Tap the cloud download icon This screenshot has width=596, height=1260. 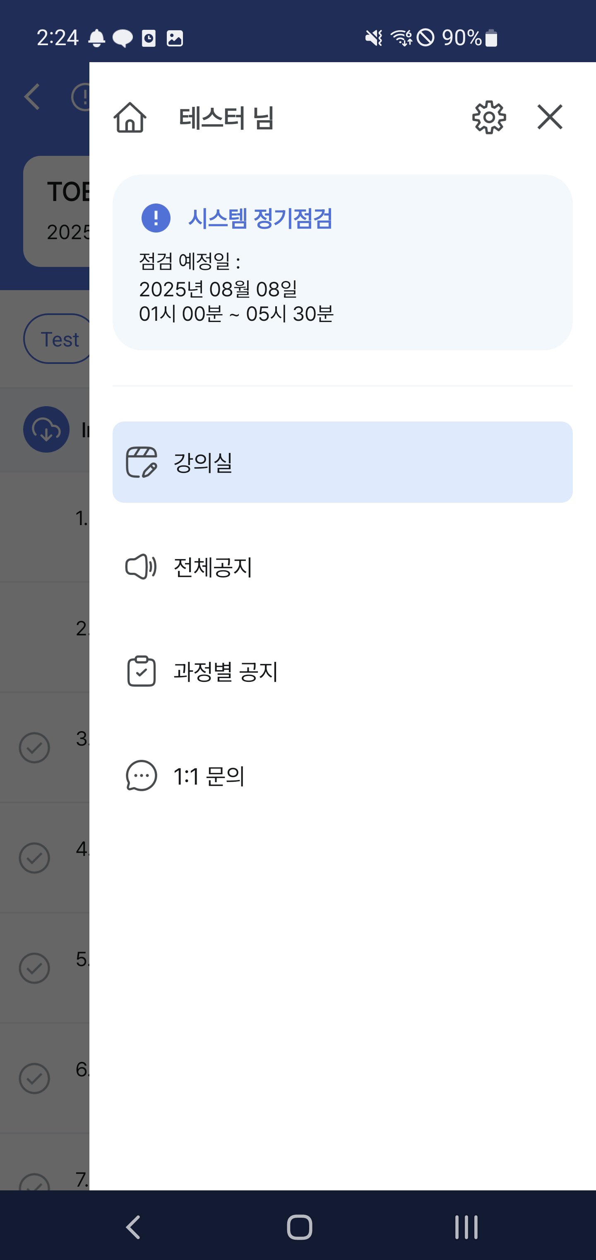(46, 429)
